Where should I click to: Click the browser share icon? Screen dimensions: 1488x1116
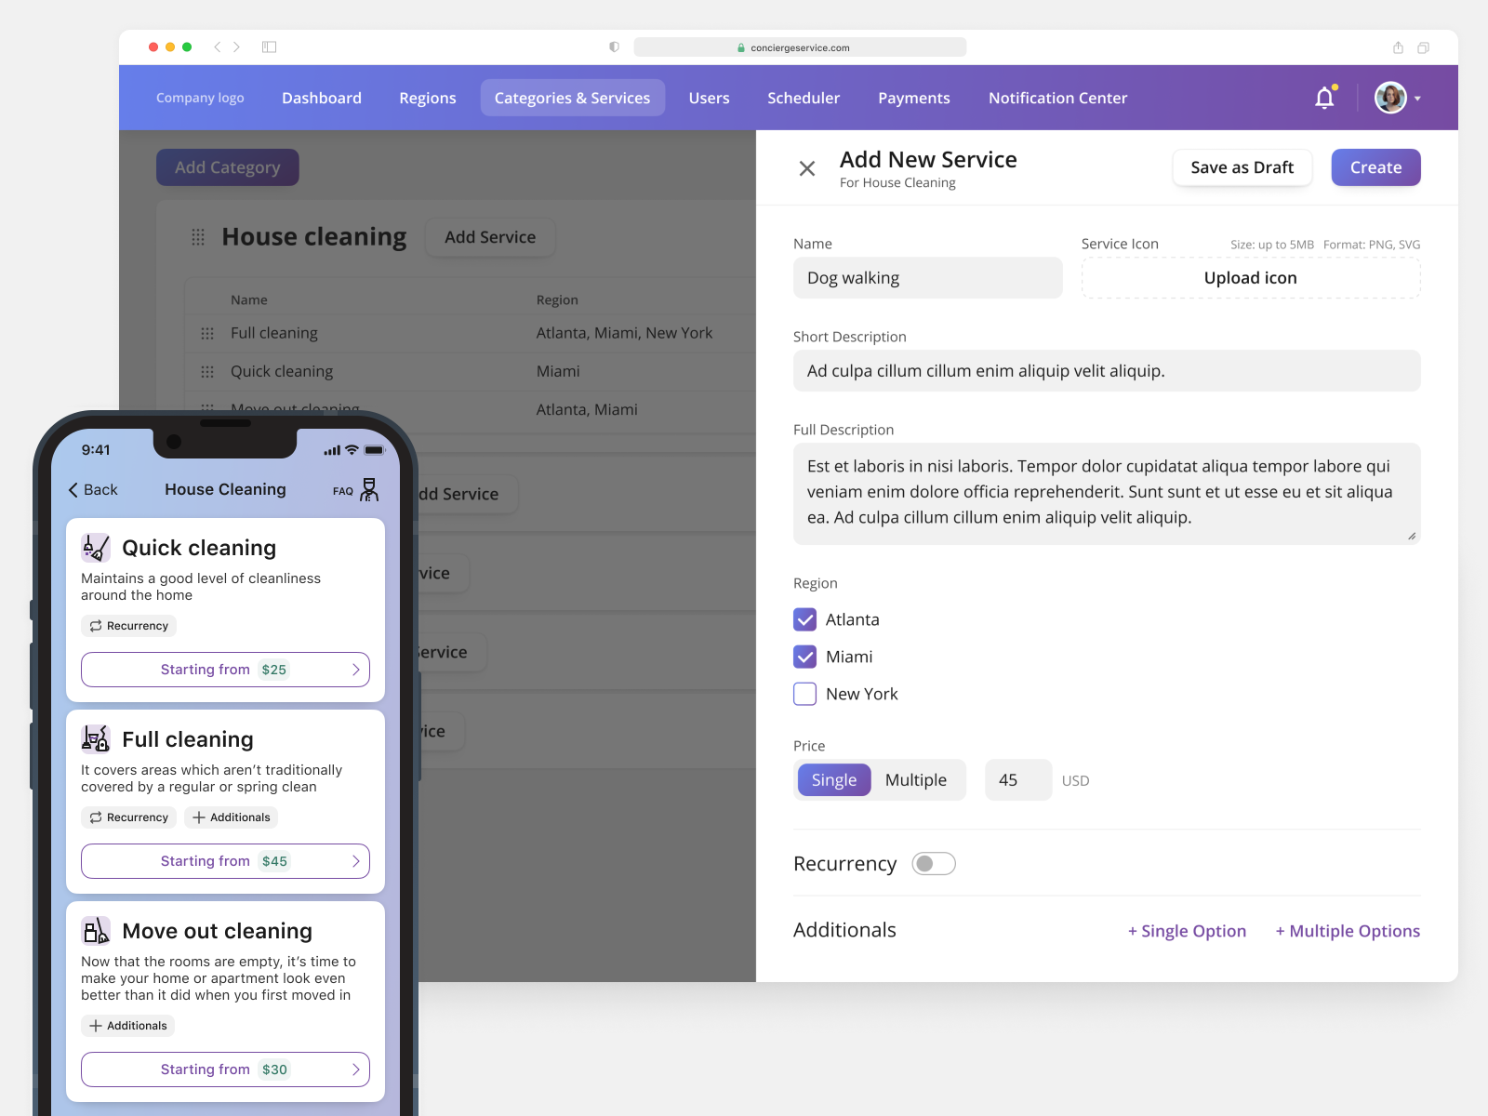(1398, 47)
